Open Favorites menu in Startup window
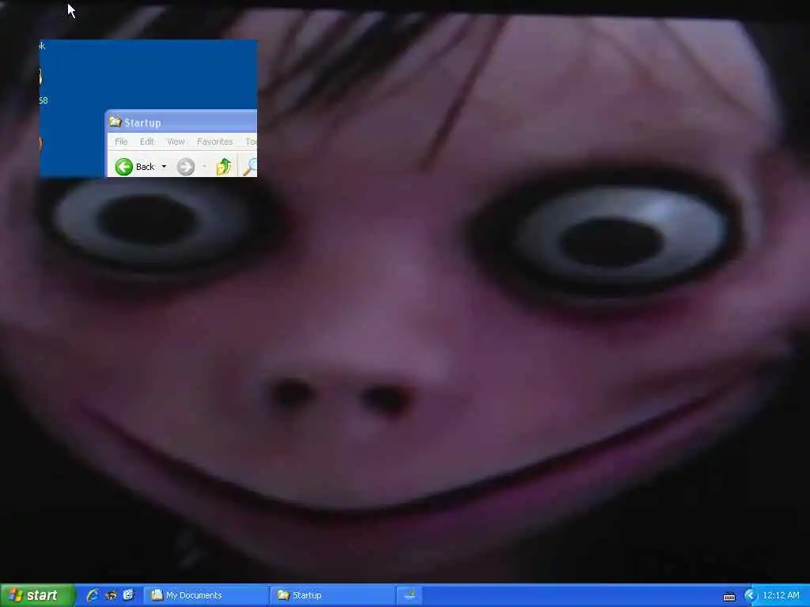The image size is (810, 607). click(x=214, y=141)
